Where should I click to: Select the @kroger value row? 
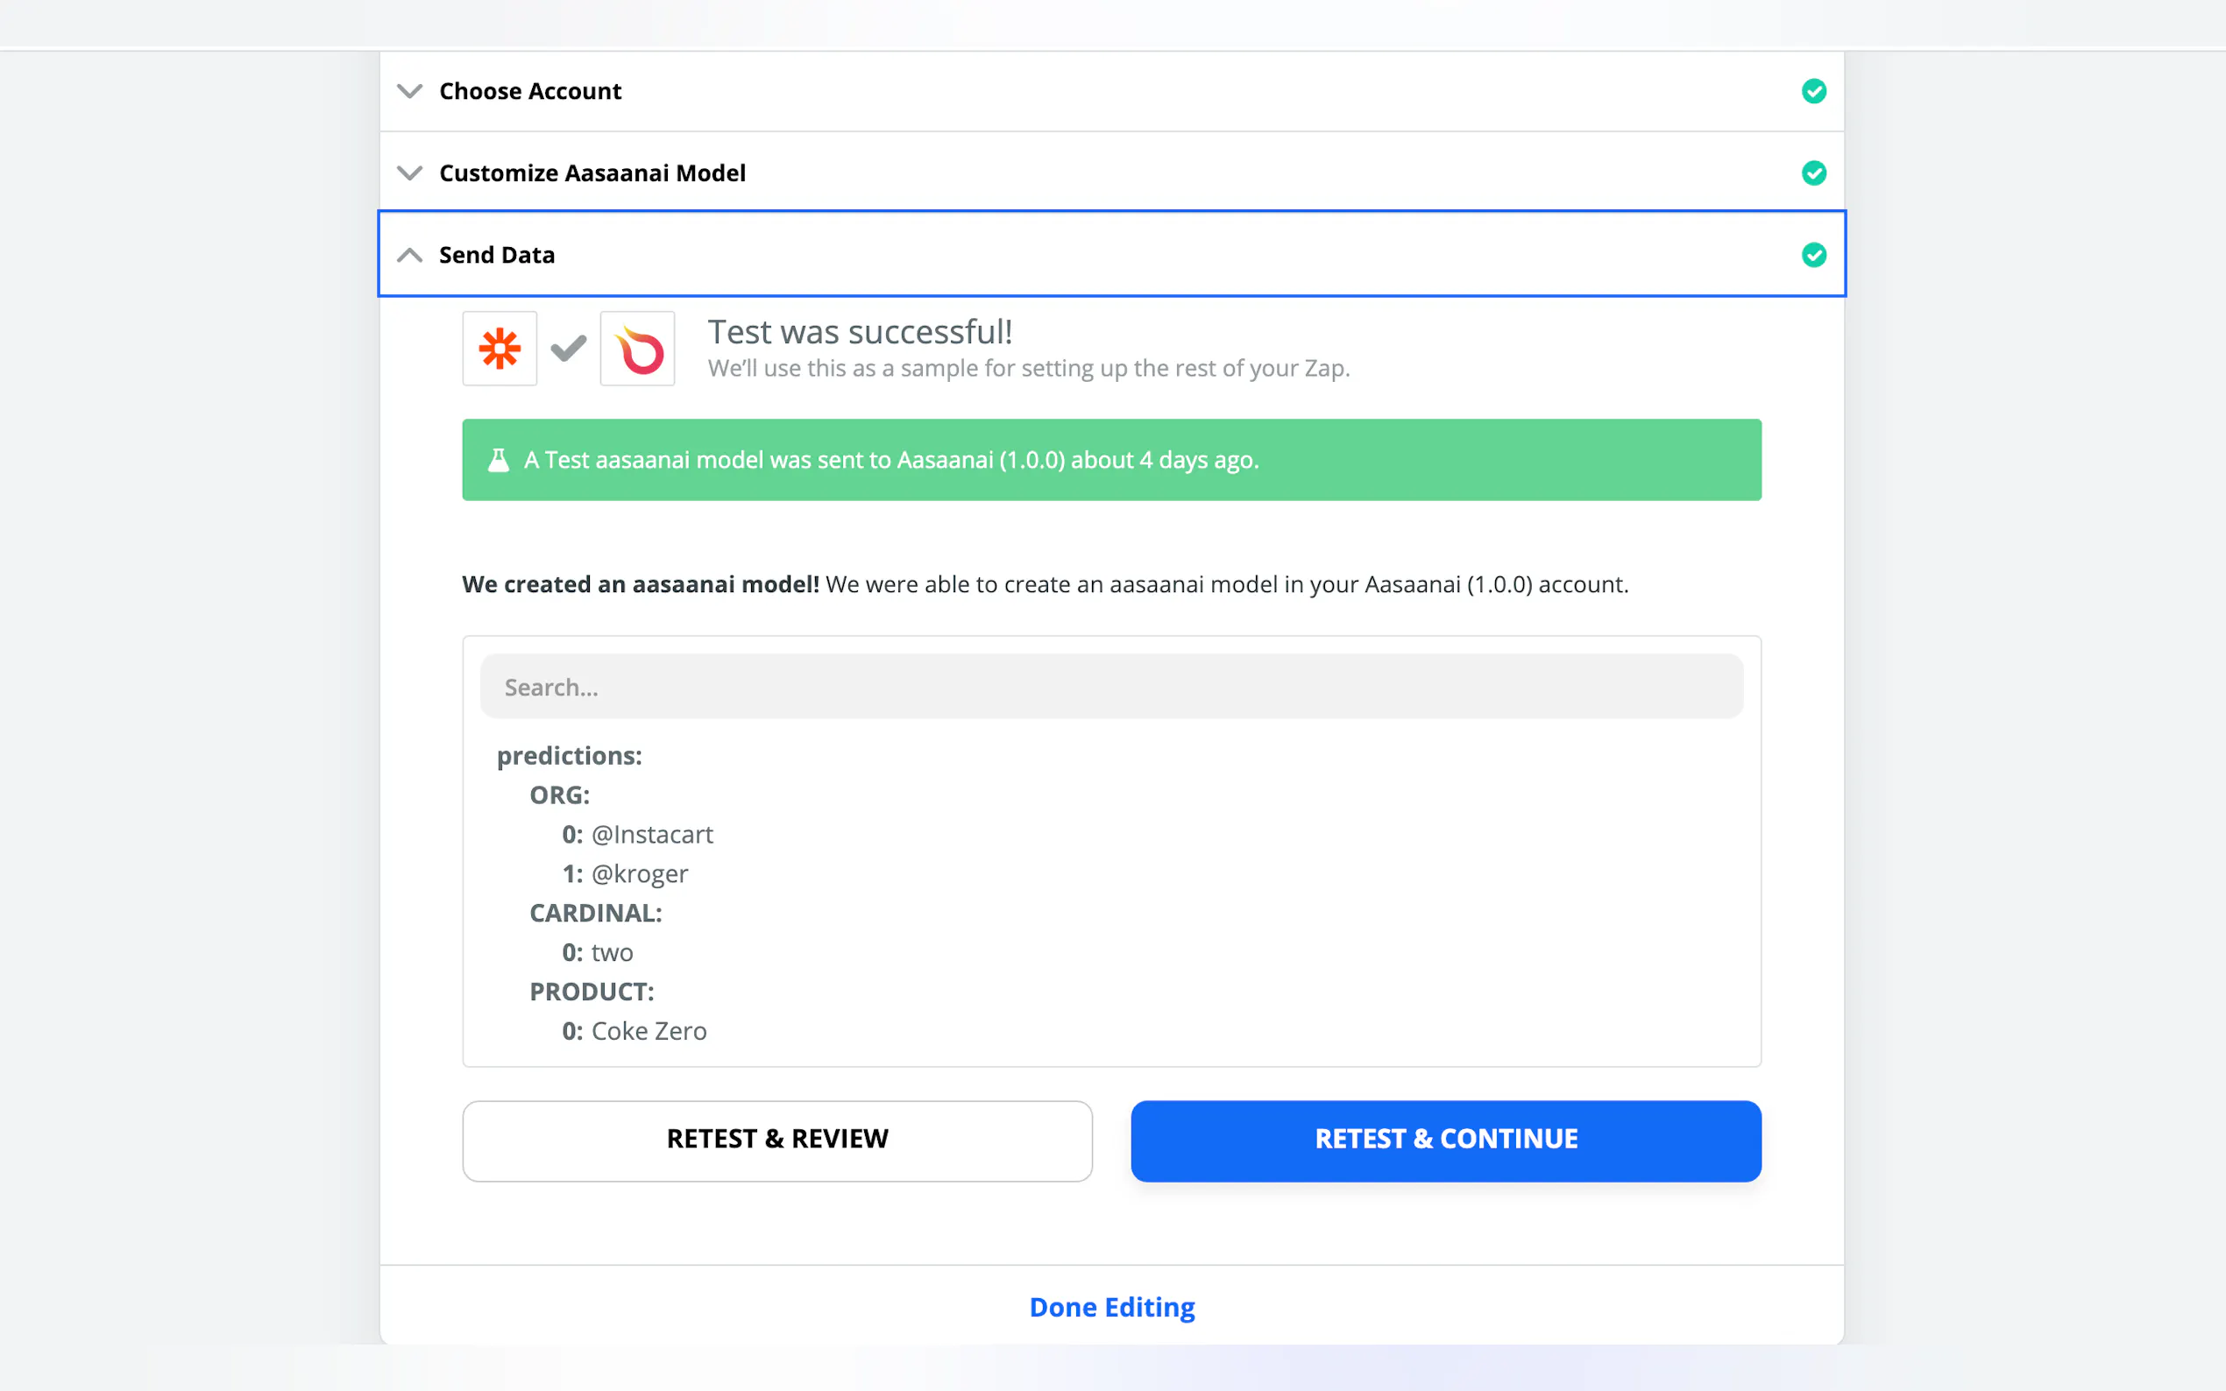(625, 874)
